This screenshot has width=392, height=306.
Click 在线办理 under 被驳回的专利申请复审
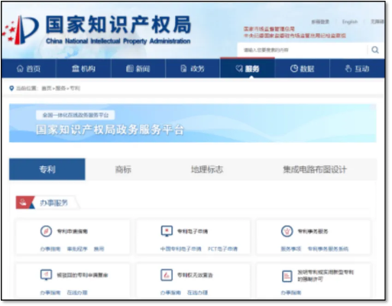pyautogui.click(x=77, y=293)
